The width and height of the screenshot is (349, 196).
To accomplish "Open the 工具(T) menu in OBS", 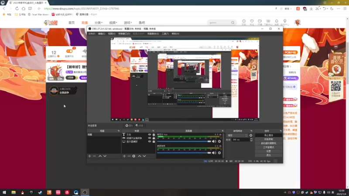I will [x=165, y=34].
